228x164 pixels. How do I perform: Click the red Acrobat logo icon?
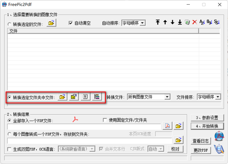(x=75, y=120)
